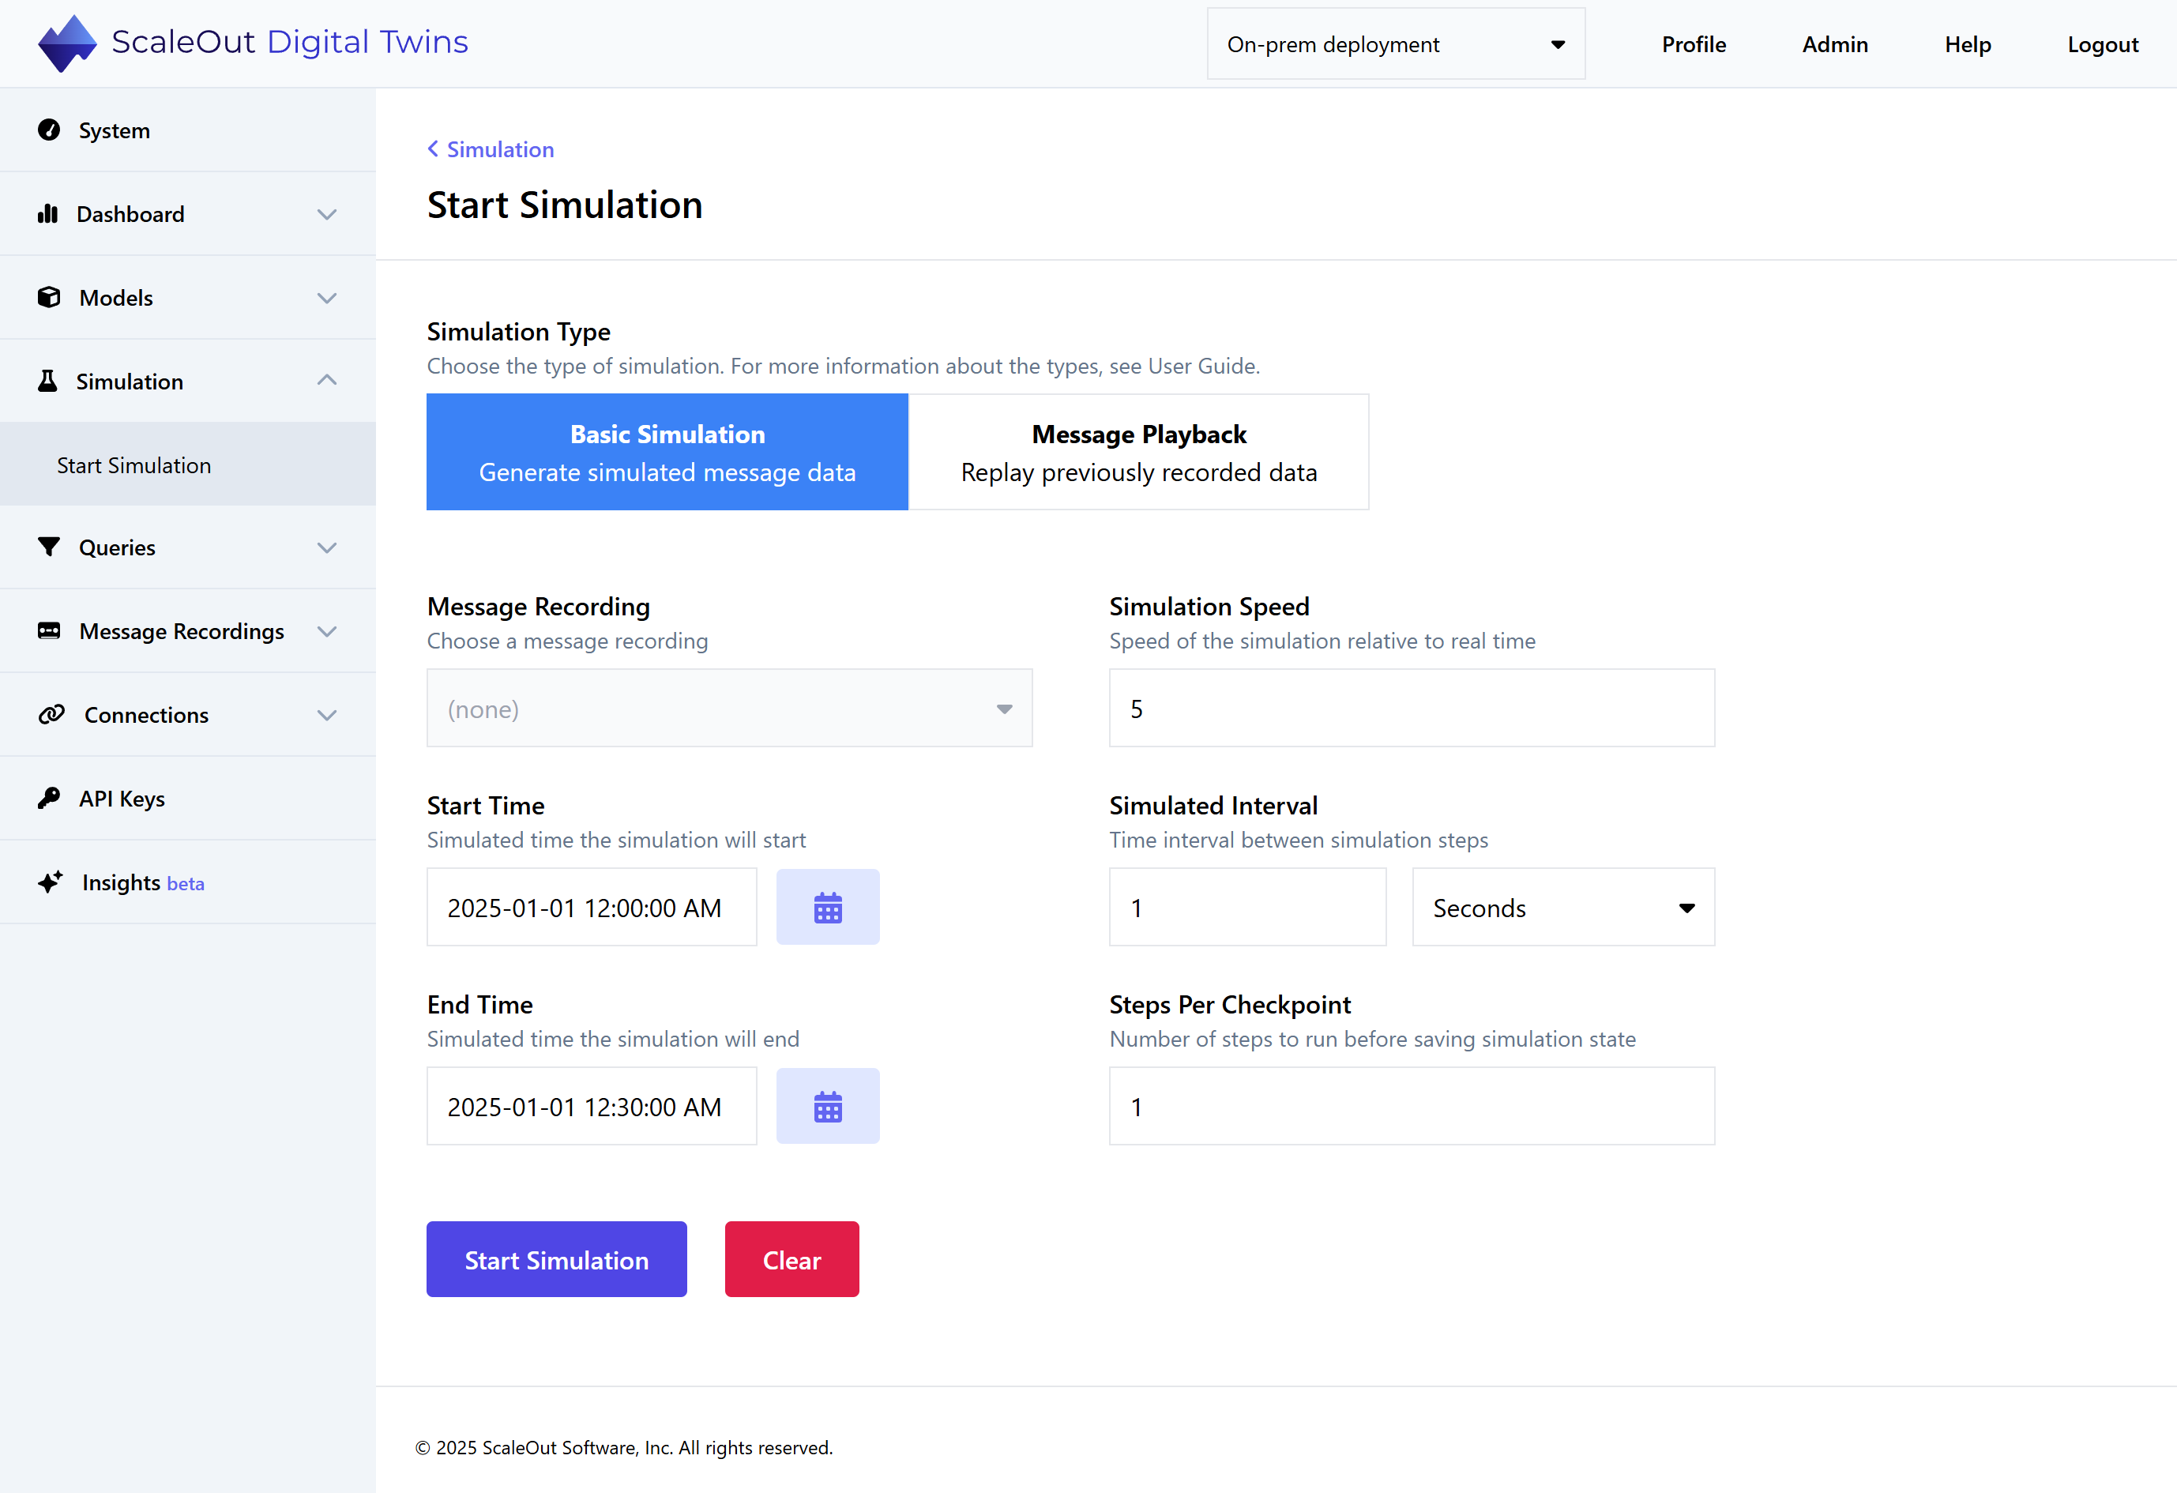Viewport: 2177px width, 1493px height.
Task: Select the Basic Simulation type
Action: point(667,453)
